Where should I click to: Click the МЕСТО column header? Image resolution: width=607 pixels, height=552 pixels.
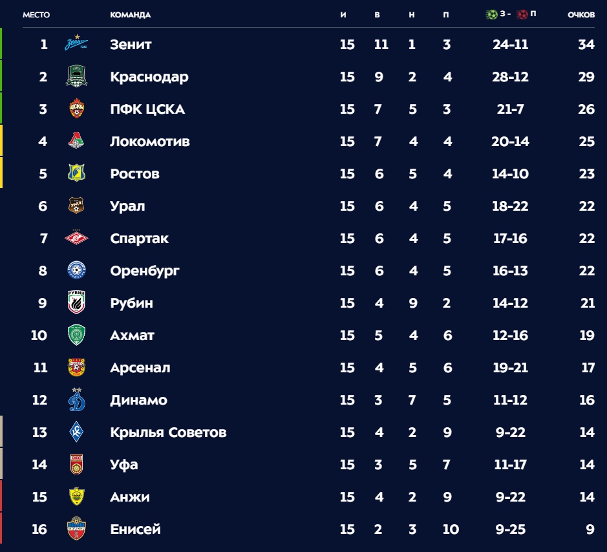[x=36, y=15]
